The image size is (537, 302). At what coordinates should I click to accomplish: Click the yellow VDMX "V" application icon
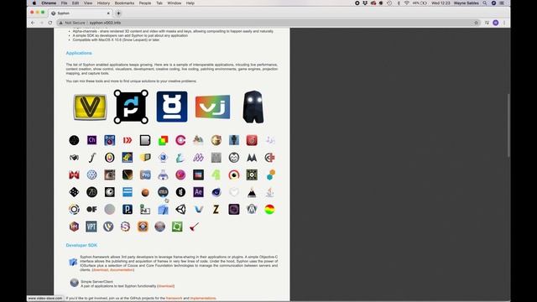(x=90, y=107)
